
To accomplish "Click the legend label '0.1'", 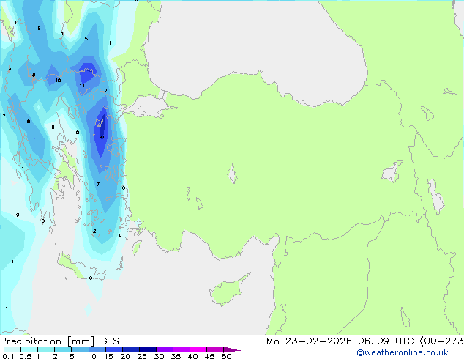I will click(8, 356).
